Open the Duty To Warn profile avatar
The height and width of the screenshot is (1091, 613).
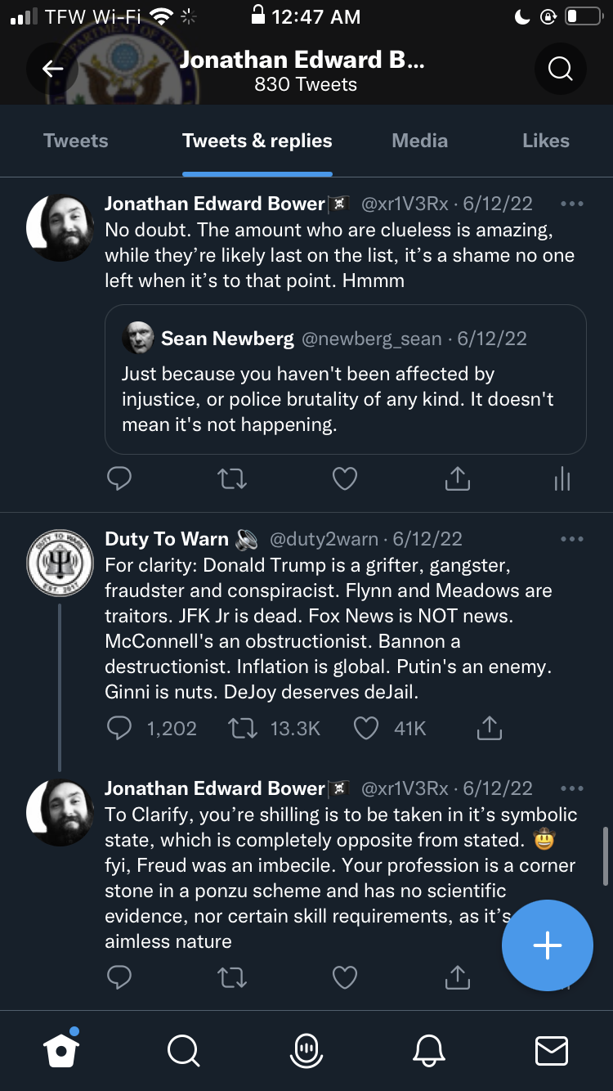(x=60, y=563)
